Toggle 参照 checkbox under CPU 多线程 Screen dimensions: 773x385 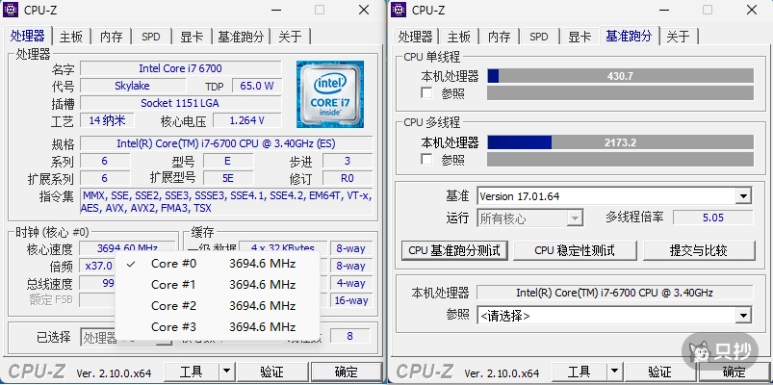(x=426, y=159)
